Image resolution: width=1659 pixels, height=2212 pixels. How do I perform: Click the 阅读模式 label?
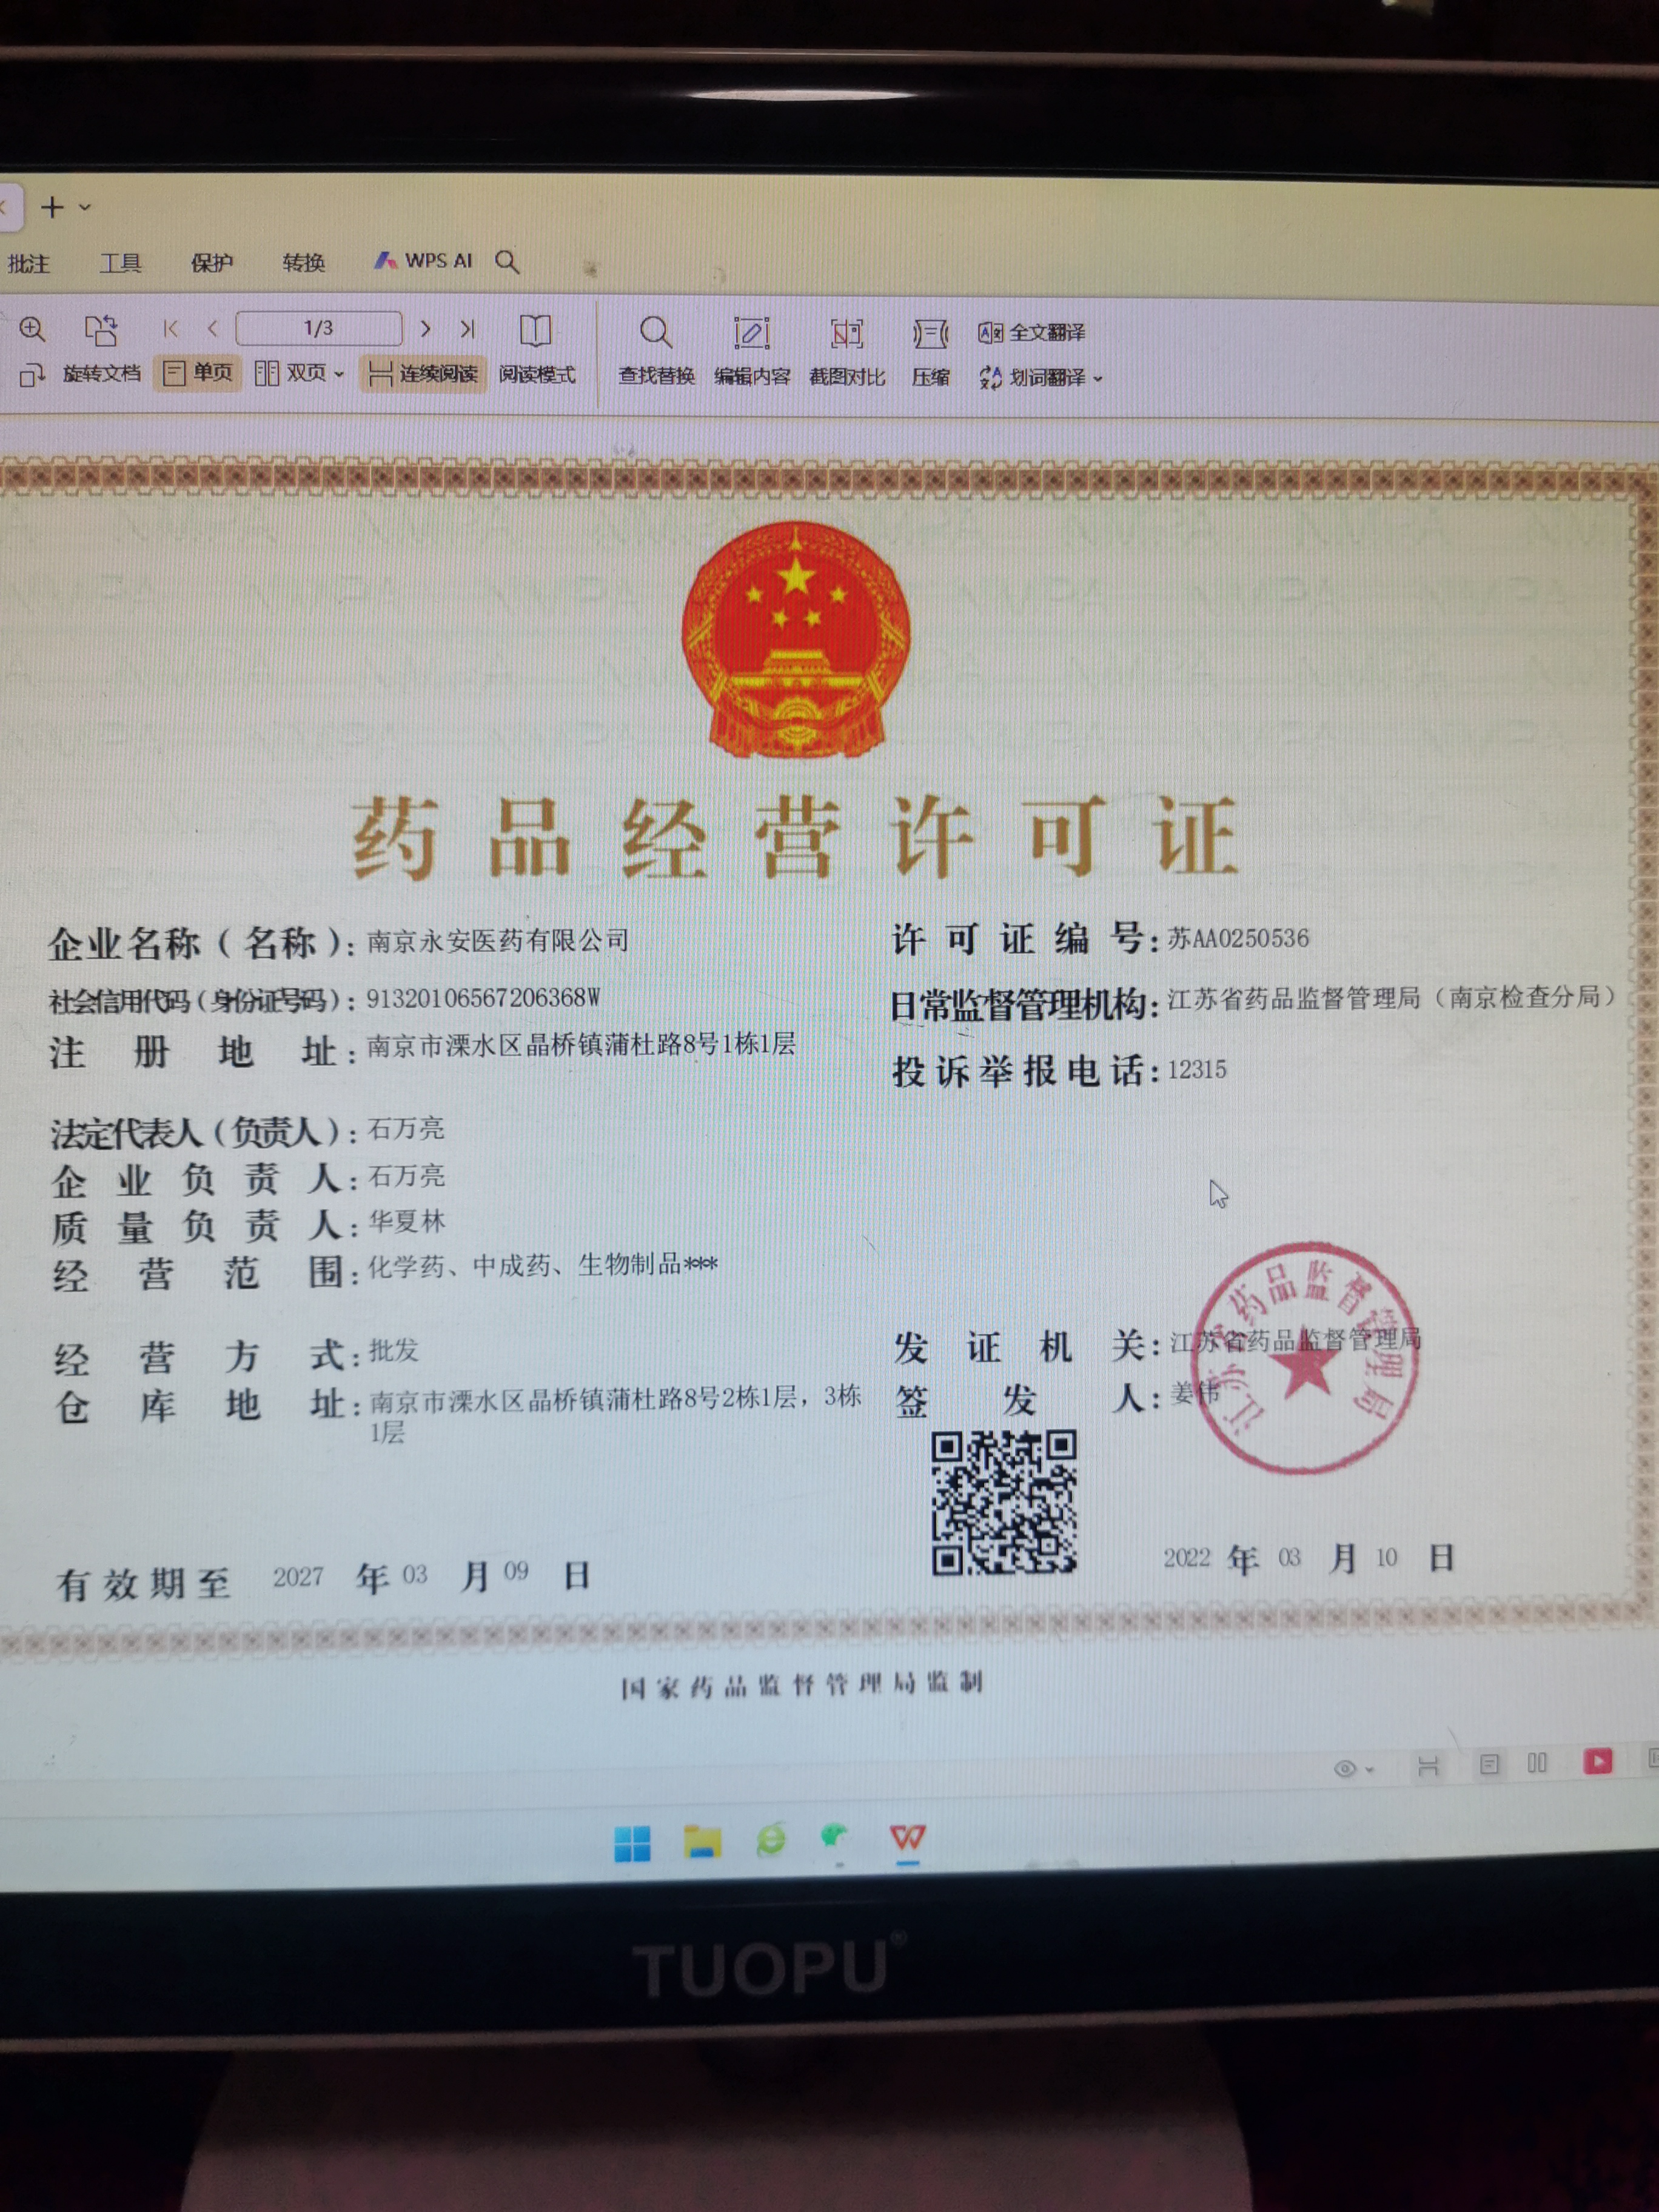(x=537, y=375)
